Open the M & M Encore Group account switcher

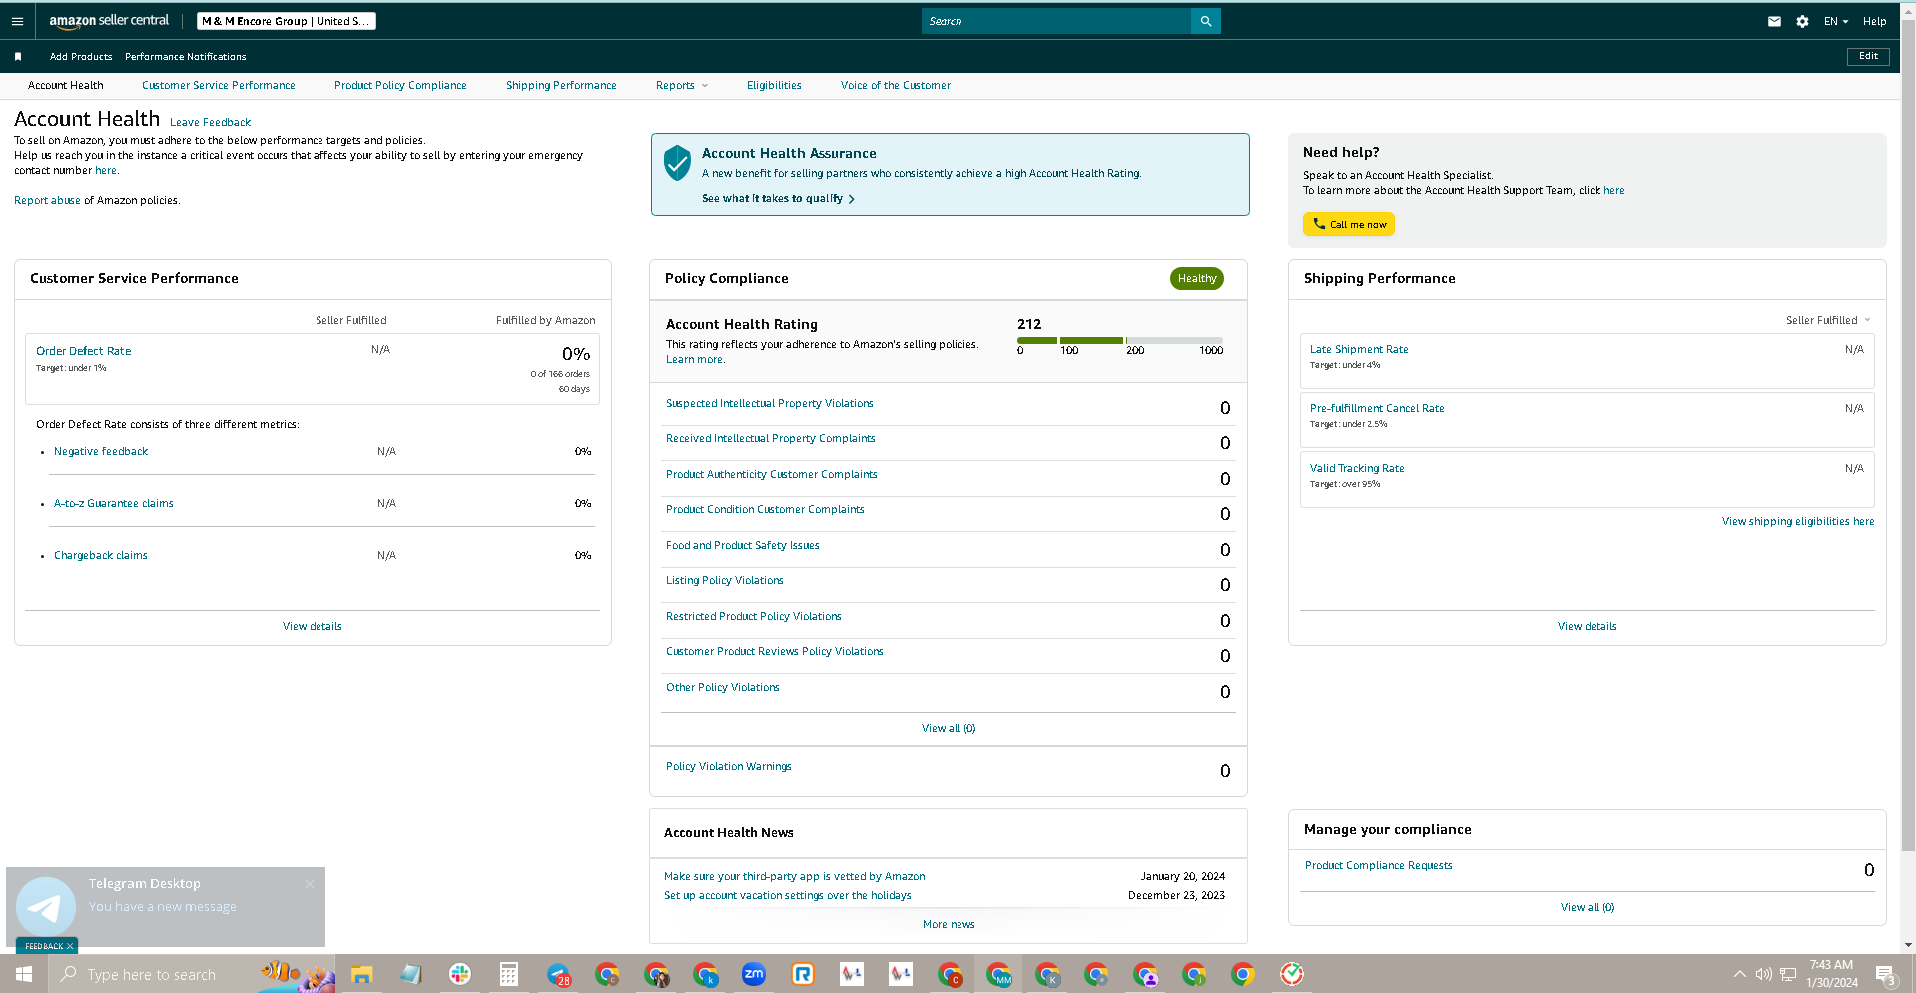(x=286, y=21)
